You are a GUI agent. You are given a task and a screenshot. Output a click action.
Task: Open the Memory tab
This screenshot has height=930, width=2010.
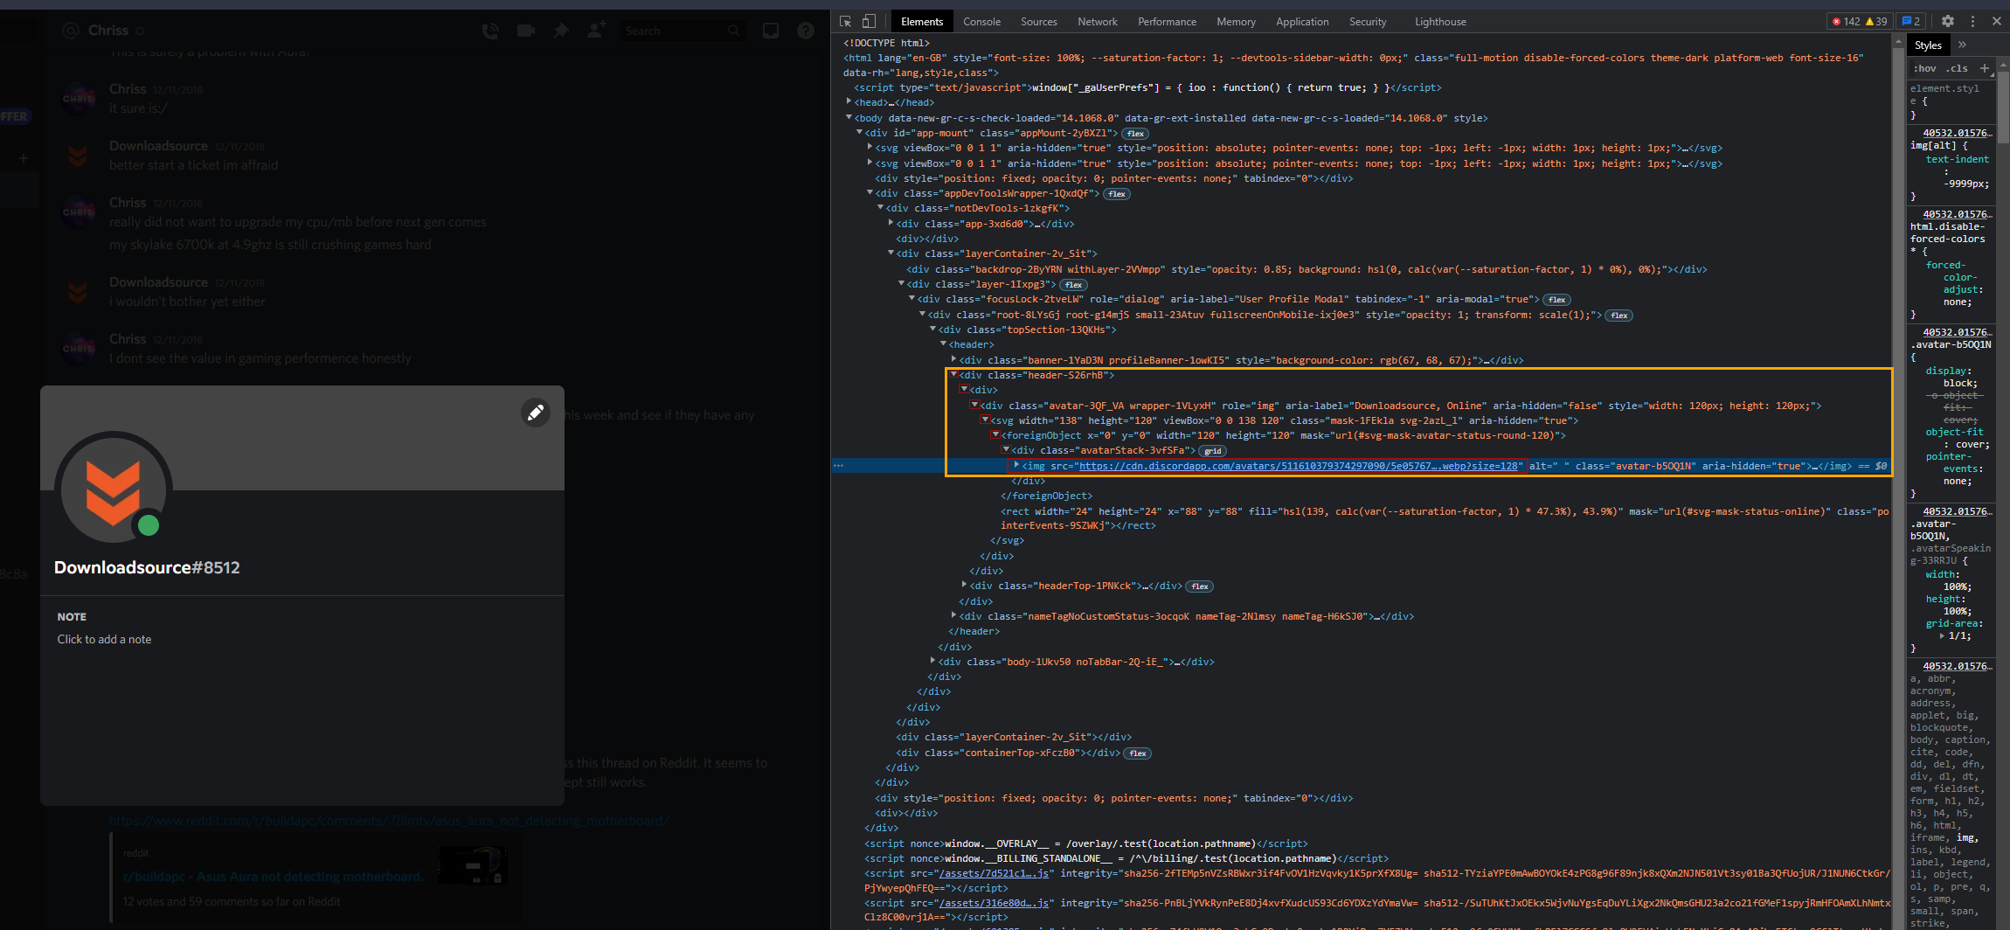point(1236,22)
